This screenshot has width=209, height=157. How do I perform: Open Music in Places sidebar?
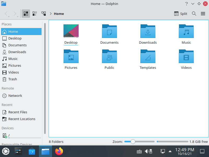pos(21,59)
